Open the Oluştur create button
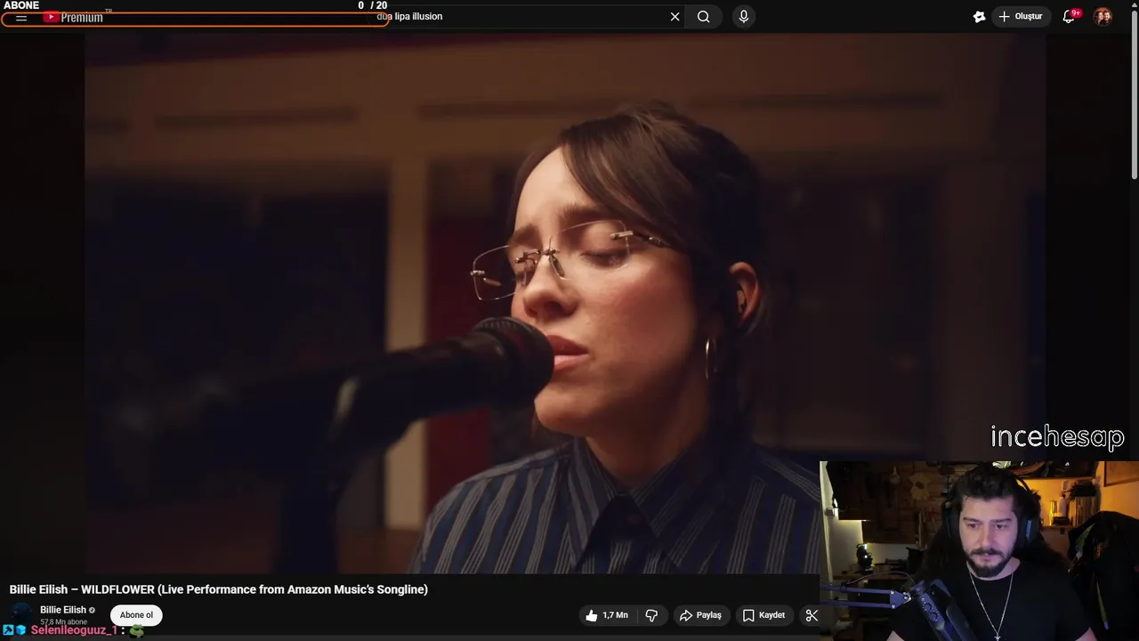The image size is (1139, 641). click(x=1020, y=17)
